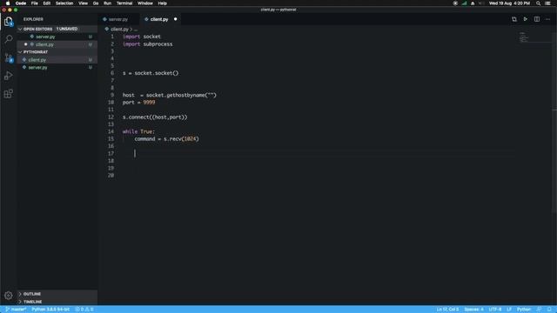The image size is (557, 313).
Task: Click line number 12 in the gutter
Action: pos(111,117)
